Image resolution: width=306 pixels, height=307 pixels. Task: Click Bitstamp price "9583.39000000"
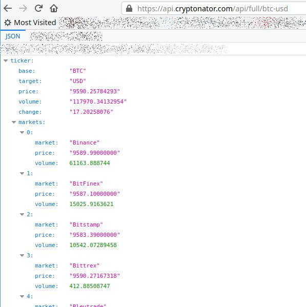[x=95, y=235]
